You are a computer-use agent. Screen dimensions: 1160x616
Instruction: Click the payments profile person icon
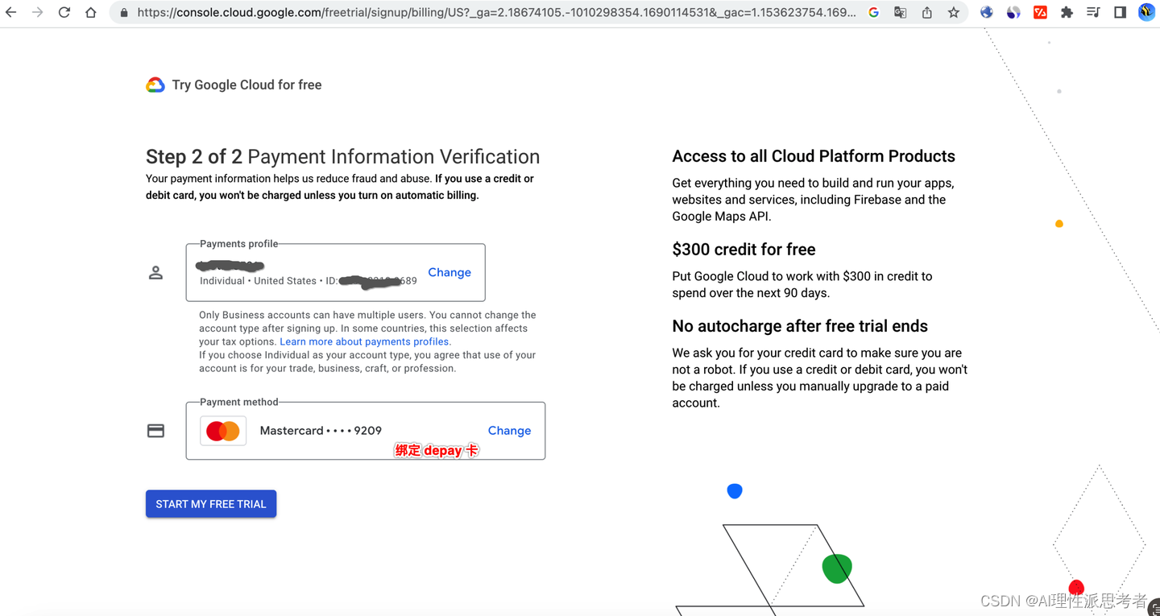155,273
